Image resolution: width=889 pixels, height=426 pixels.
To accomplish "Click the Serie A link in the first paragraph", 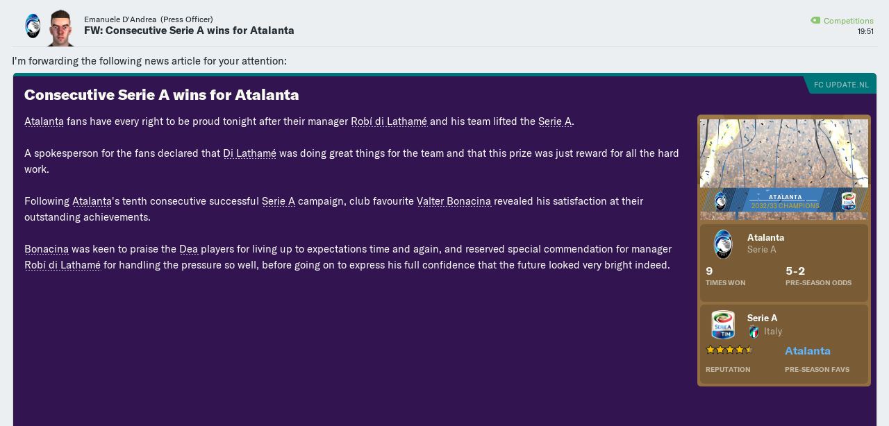I will [554, 121].
